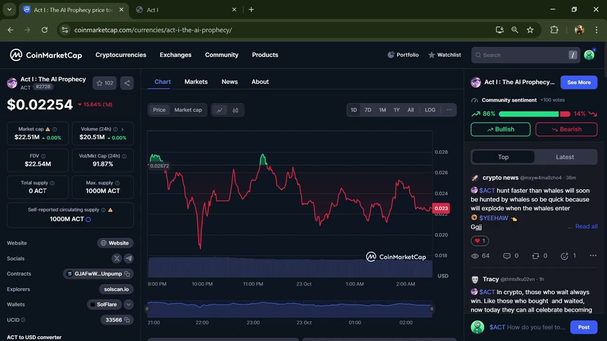Viewport: 607px width, 341px height.
Task: Click the CoinMarketCap logo
Action: (x=46, y=55)
